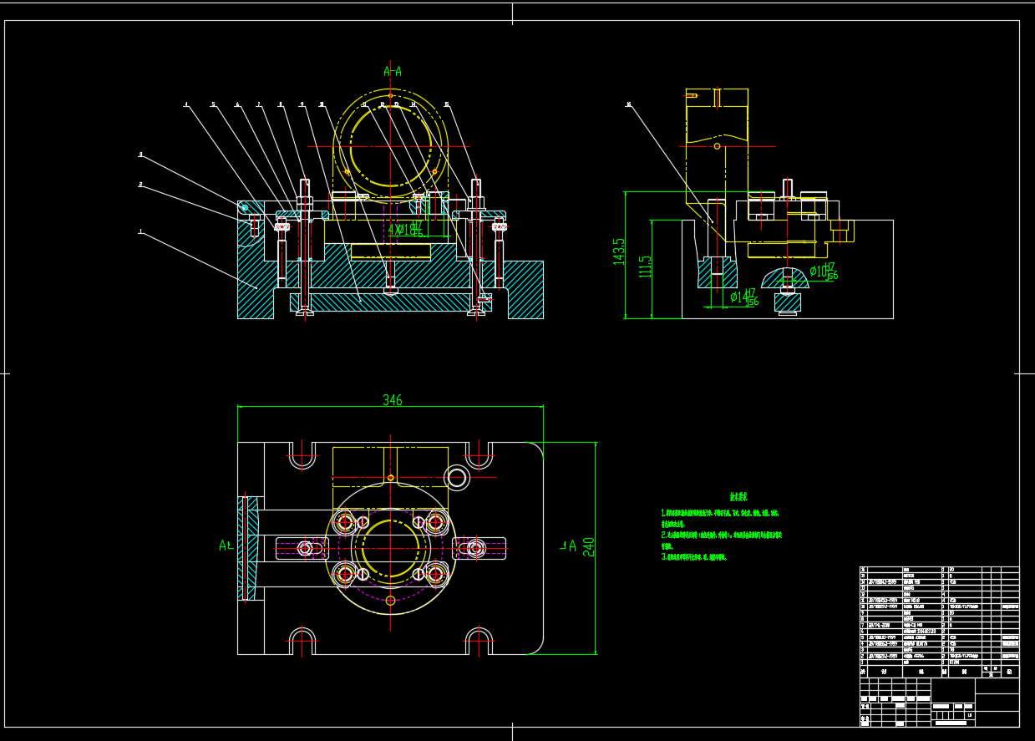1035x741 pixels.
Task: Select the 240 height dimension text
Action: click(588, 548)
